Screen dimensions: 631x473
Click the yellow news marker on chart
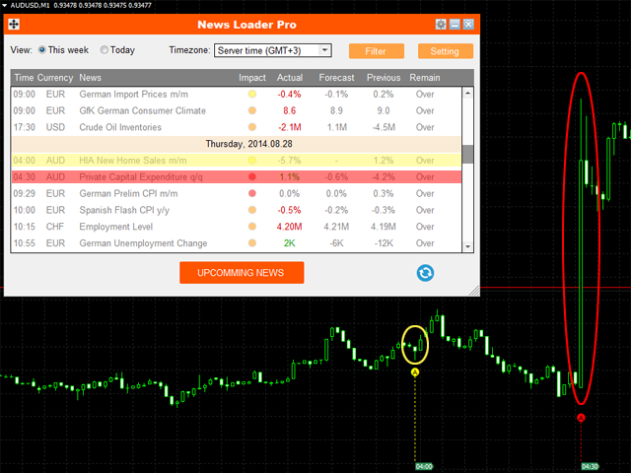pos(415,372)
